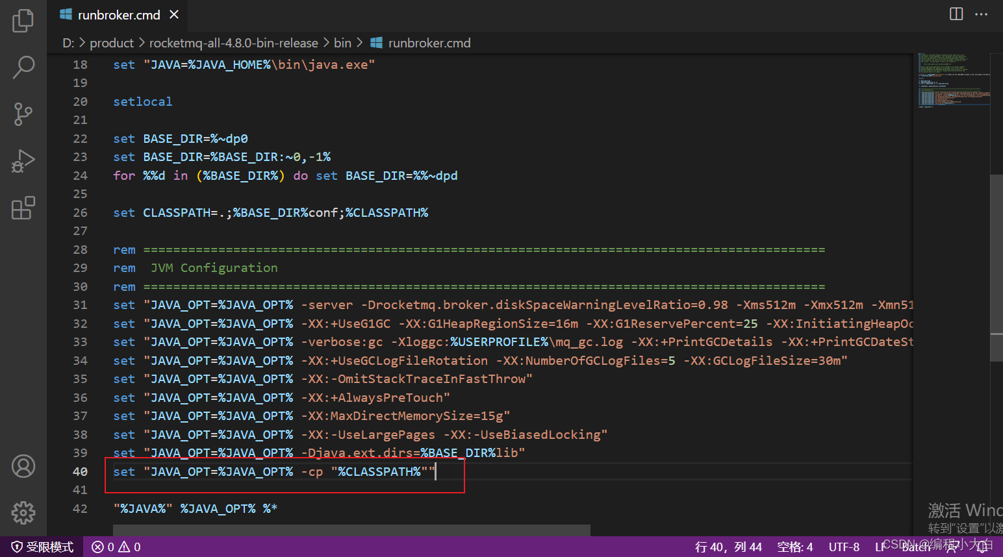This screenshot has height=557, width=1003.
Task: Click the setlocal line of code
Action: [x=143, y=101]
